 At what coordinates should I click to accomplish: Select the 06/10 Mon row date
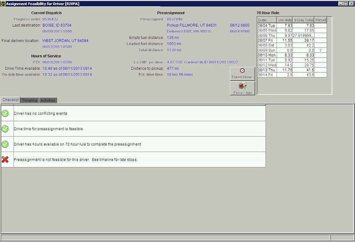pos(267,55)
